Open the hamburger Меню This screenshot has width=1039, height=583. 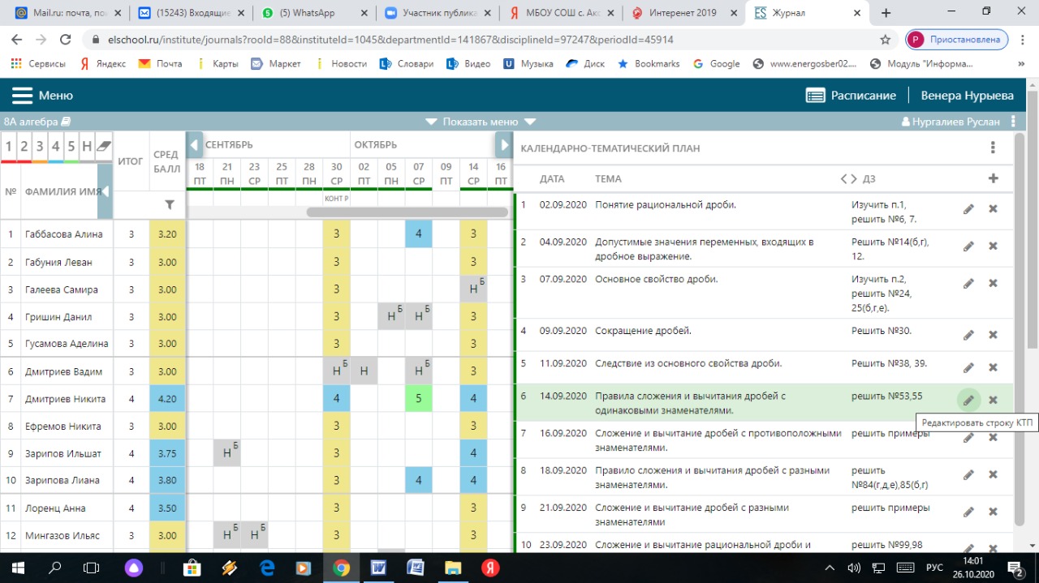click(x=42, y=96)
